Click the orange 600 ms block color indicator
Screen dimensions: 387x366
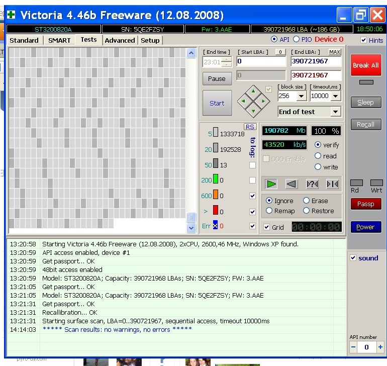[x=216, y=195]
